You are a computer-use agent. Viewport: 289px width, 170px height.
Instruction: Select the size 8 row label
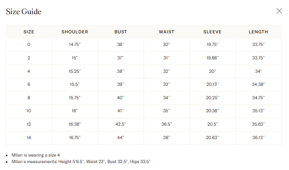coord(29,98)
